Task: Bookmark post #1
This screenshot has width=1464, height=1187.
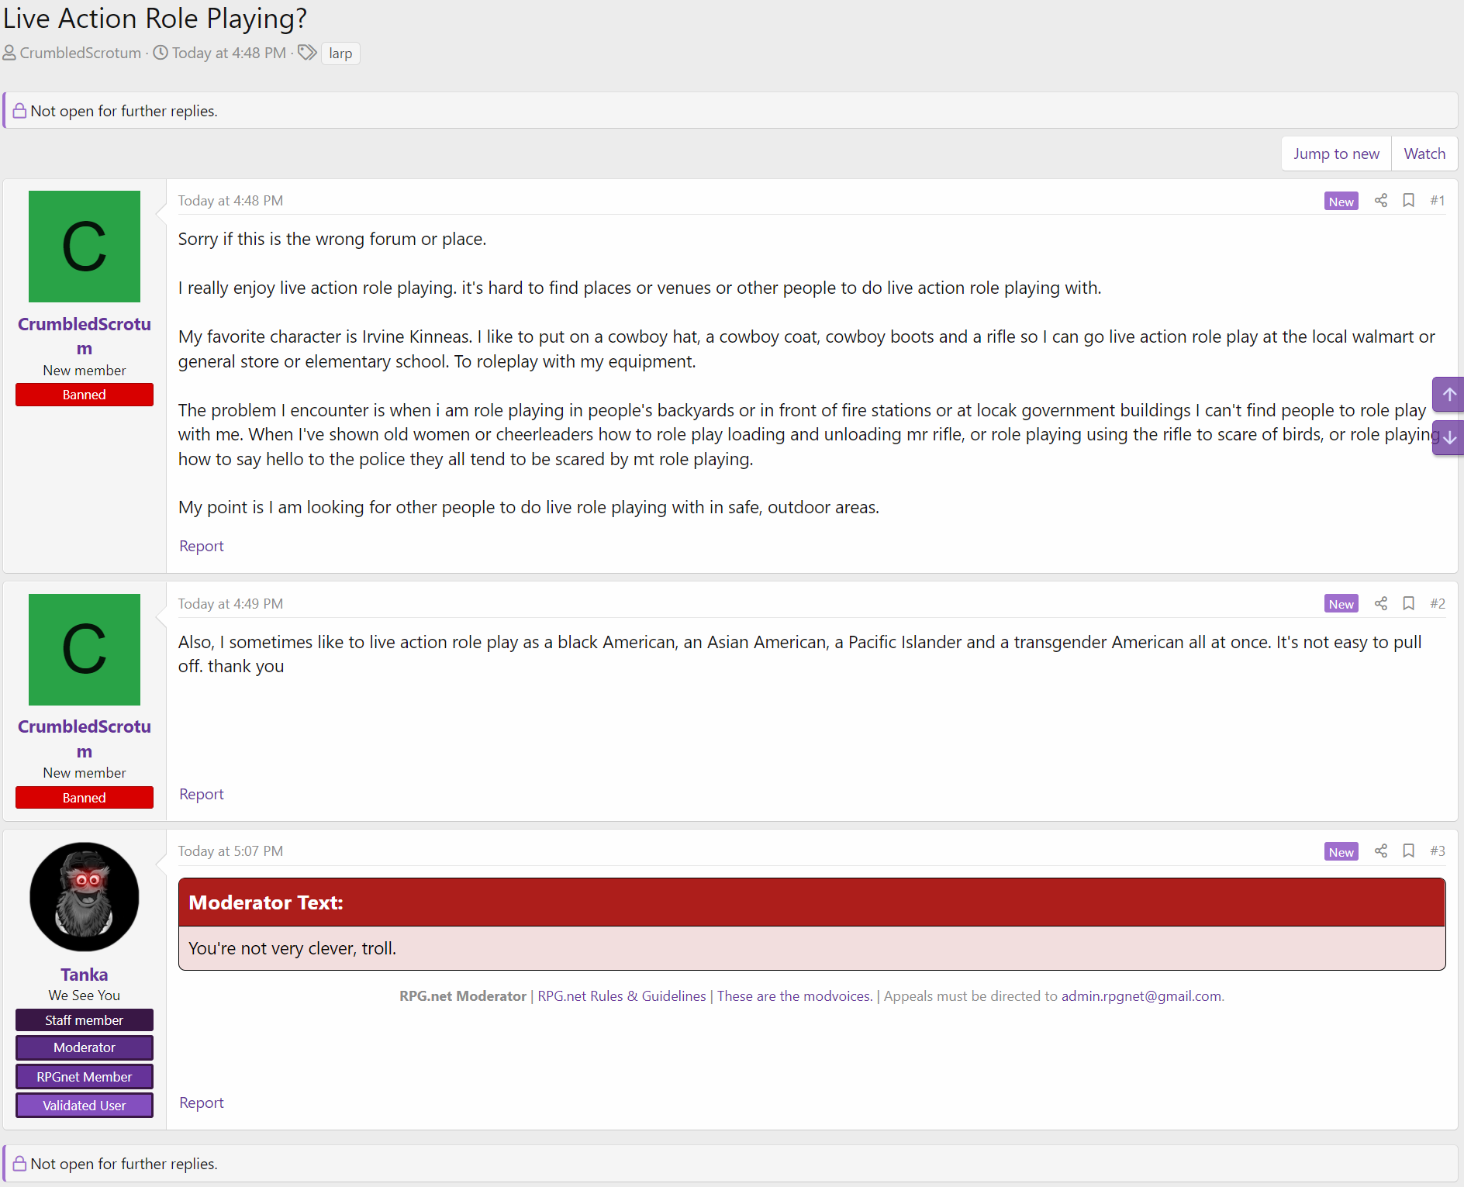Action: 1409,201
